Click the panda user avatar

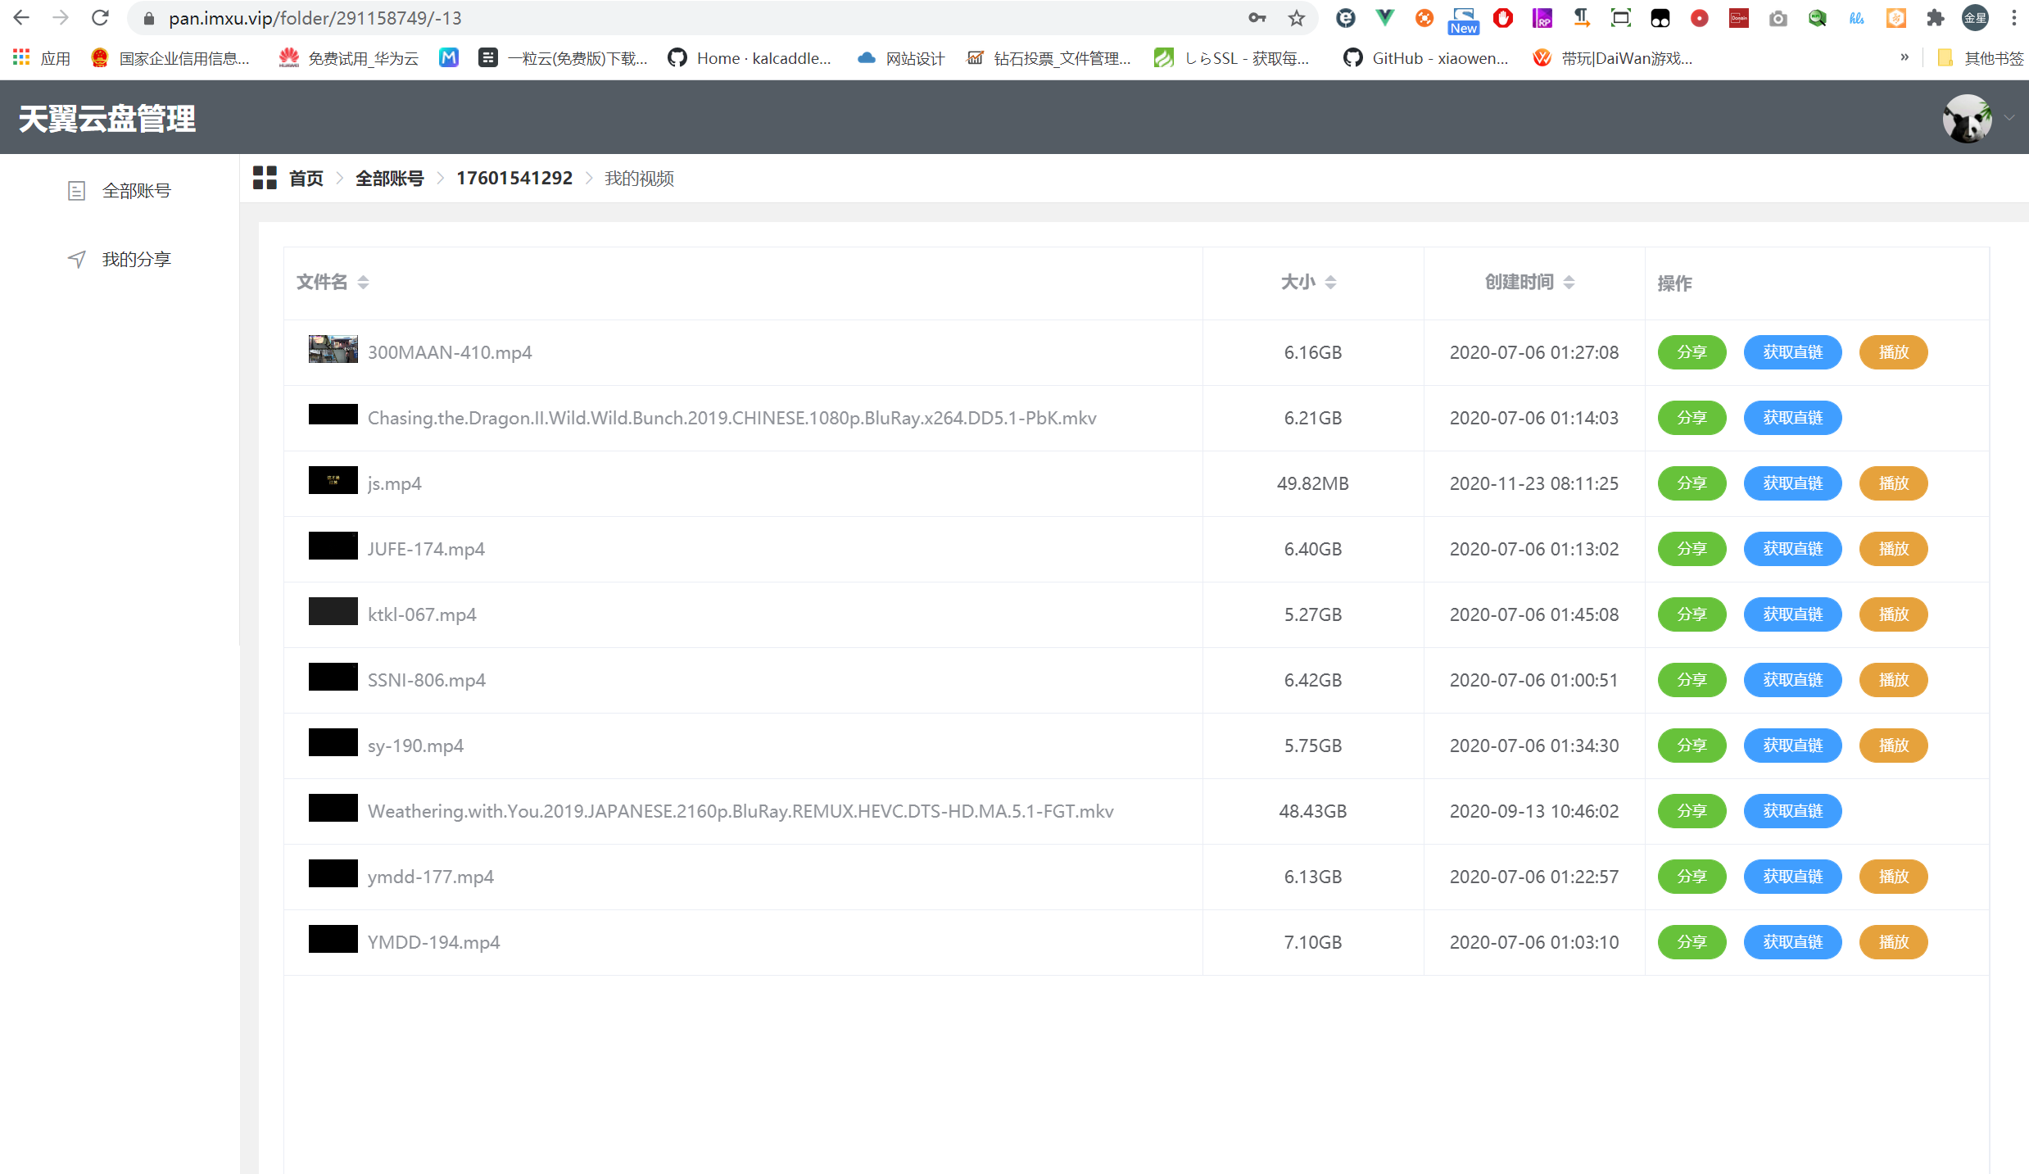coord(1968,118)
